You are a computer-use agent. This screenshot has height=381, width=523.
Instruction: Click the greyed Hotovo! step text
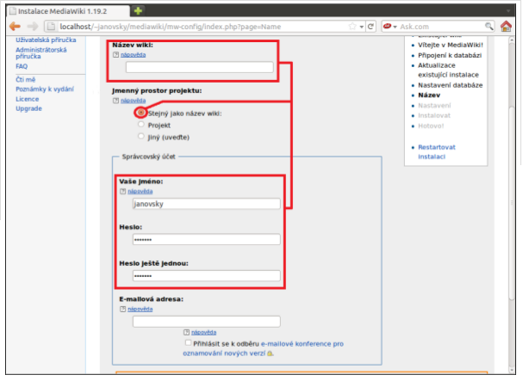pyautogui.click(x=431, y=126)
